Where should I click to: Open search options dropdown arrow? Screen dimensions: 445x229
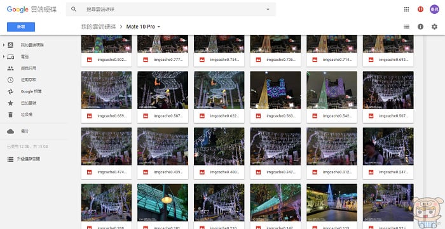(x=268, y=10)
